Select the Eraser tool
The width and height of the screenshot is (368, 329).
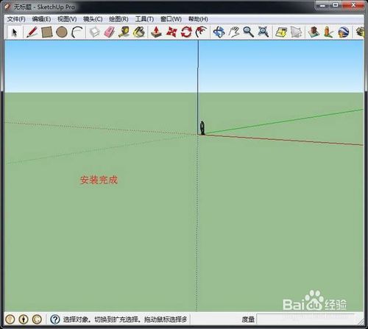point(110,32)
